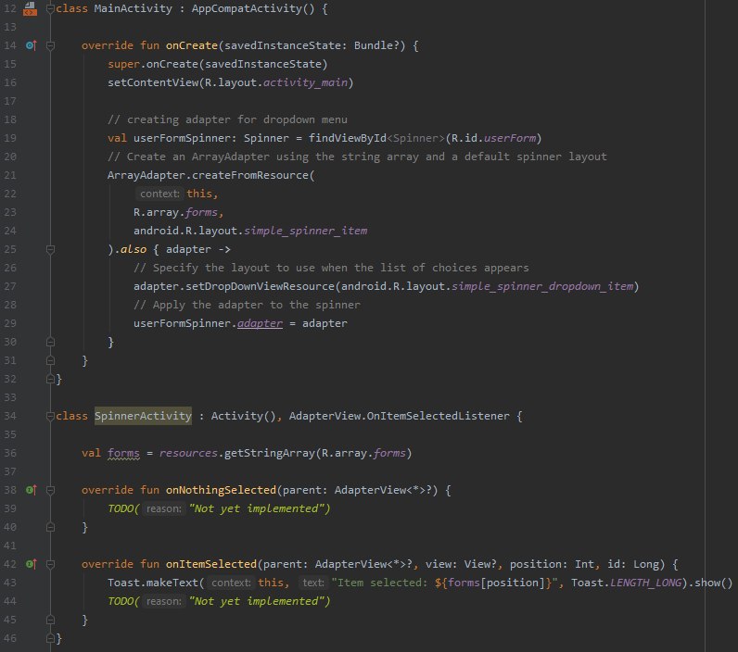738x652 pixels.
Task: Click simple_spinner_item on line 24
Action: tap(305, 231)
